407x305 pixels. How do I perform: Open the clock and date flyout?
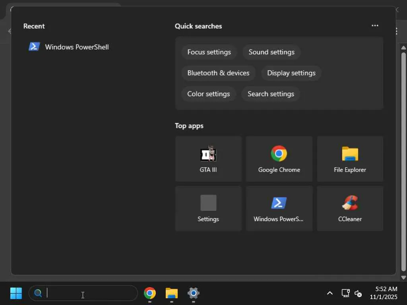point(384,293)
